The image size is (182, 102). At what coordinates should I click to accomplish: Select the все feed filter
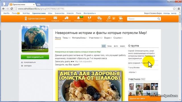[x=104, y=46]
